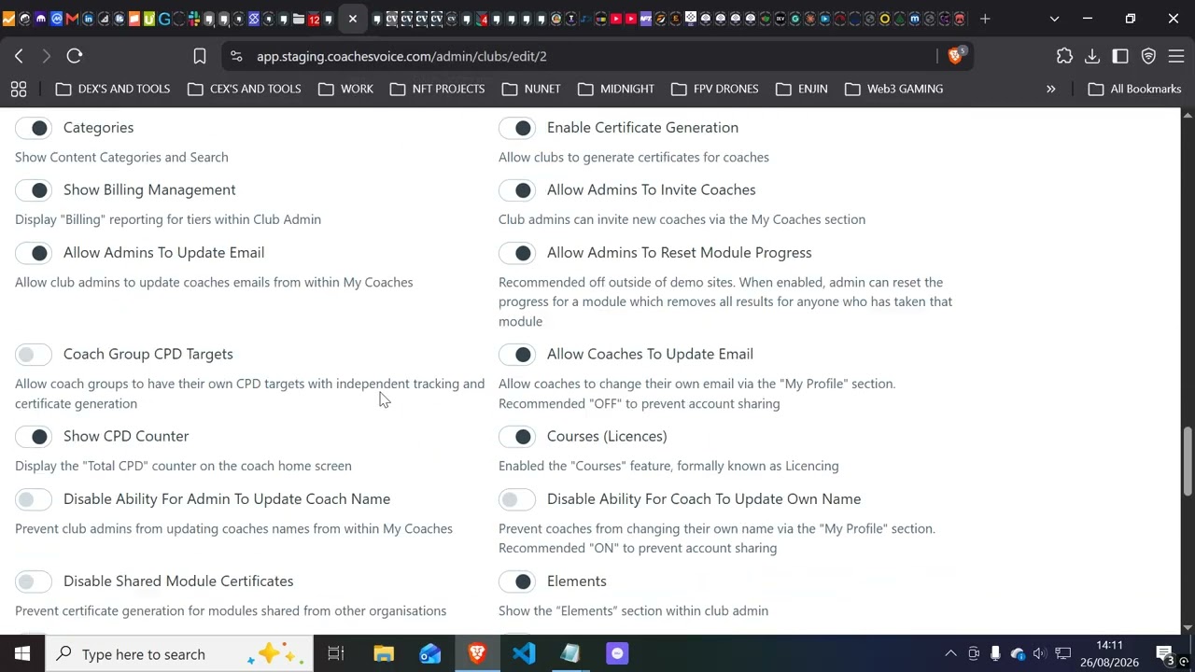The image size is (1195, 672).
Task: Open the browser main menu
Action: (x=1176, y=56)
